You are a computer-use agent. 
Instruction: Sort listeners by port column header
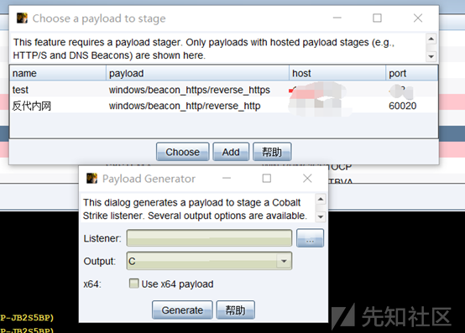coord(411,73)
